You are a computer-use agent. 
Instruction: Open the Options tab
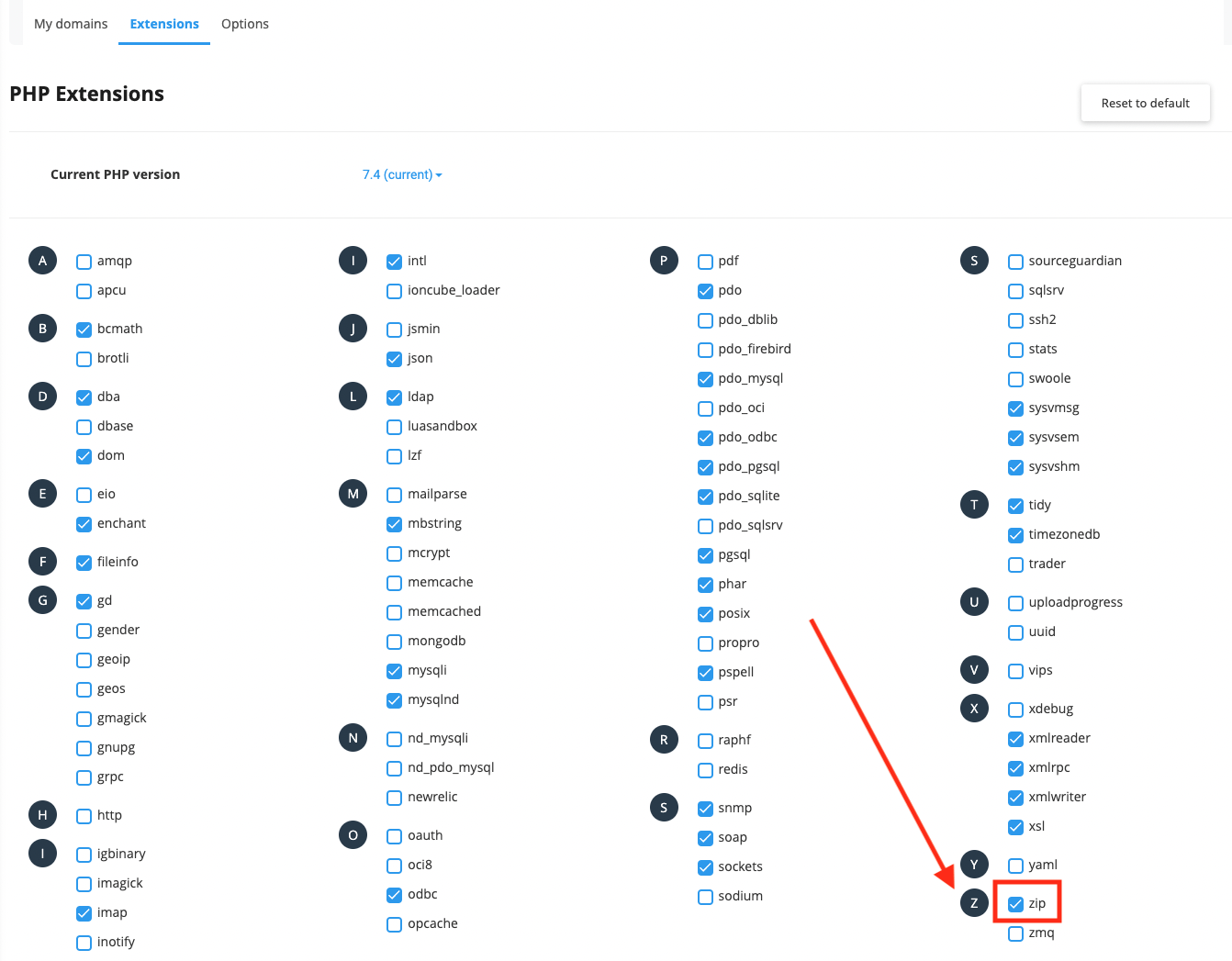(x=244, y=24)
